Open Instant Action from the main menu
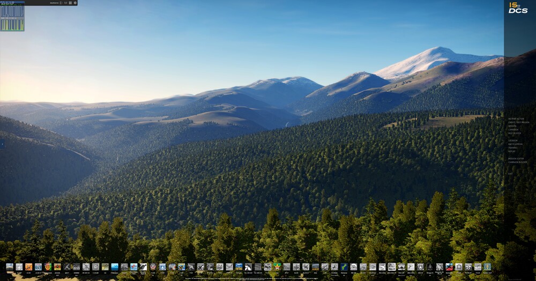The height and width of the screenshot is (281, 536). [516, 119]
